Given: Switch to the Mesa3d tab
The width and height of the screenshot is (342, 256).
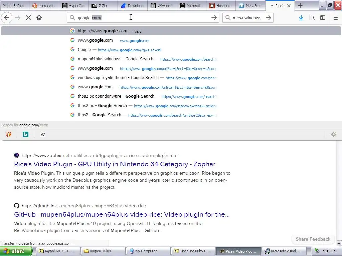Looking at the screenshot, I should point(250,6).
